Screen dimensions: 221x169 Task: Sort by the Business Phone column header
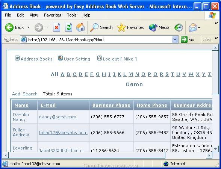111,105
